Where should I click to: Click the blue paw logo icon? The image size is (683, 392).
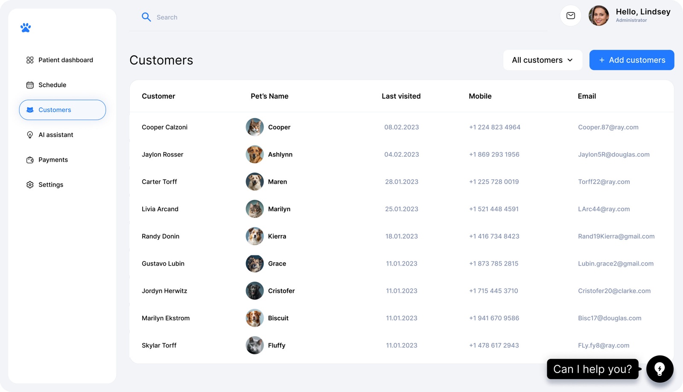click(x=26, y=28)
